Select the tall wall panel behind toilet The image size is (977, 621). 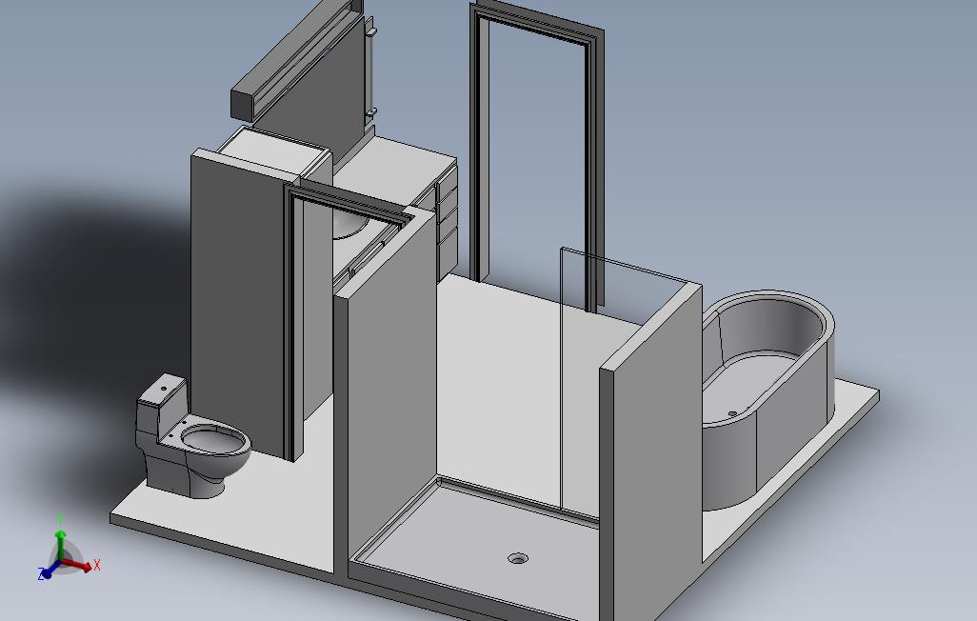click(x=240, y=299)
